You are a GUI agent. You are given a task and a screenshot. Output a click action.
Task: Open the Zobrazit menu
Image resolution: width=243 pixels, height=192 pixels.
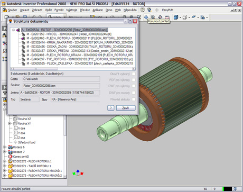[x=37, y=10]
